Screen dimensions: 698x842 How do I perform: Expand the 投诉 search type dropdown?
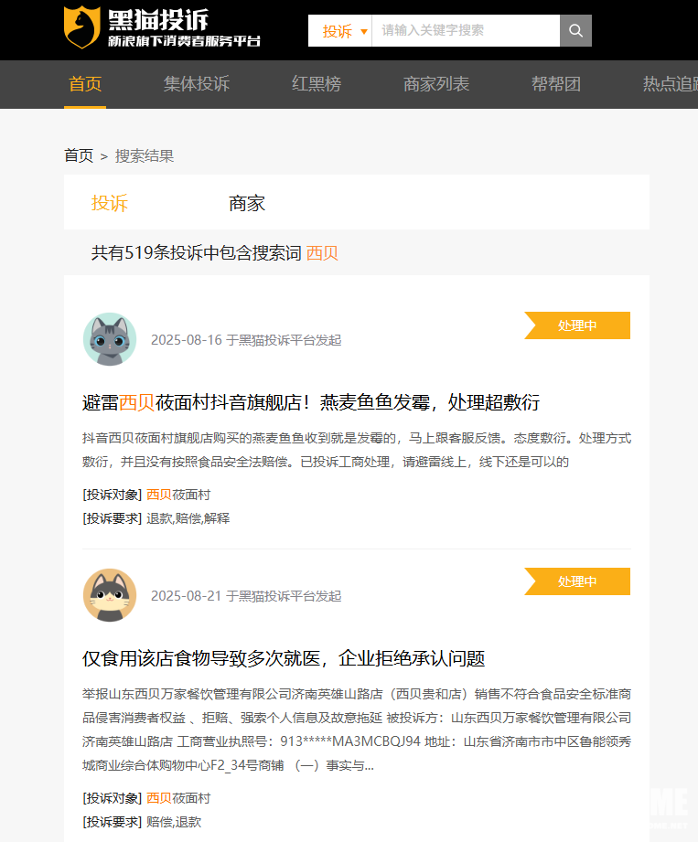pyautogui.click(x=345, y=31)
